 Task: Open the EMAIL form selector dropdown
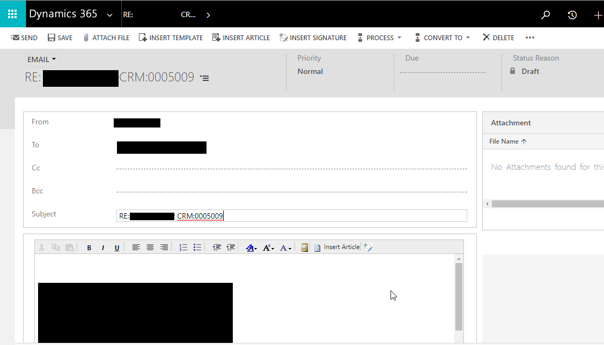tap(42, 59)
